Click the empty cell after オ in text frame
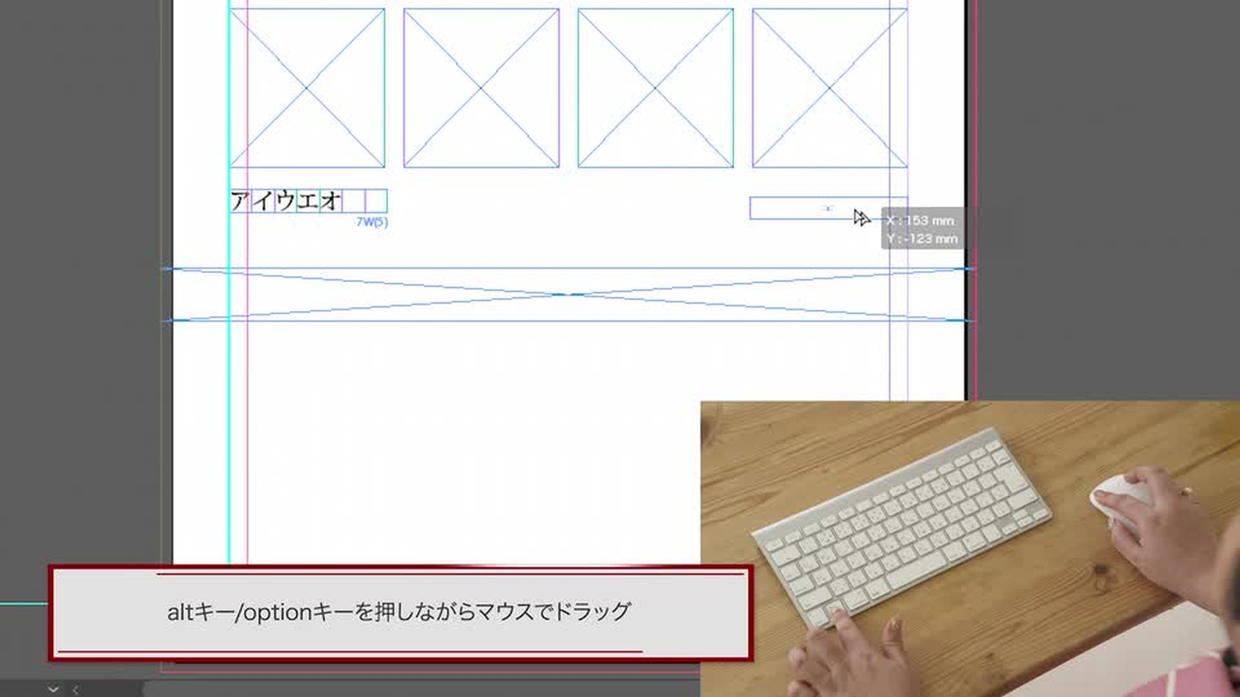Screen dimensions: 1240x697 tap(353, 201)
